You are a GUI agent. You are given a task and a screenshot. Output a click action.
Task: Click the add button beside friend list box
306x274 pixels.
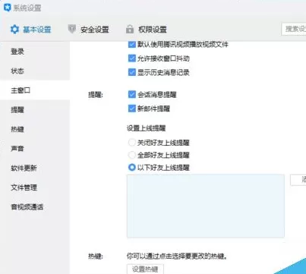click(x=298, y=180)
